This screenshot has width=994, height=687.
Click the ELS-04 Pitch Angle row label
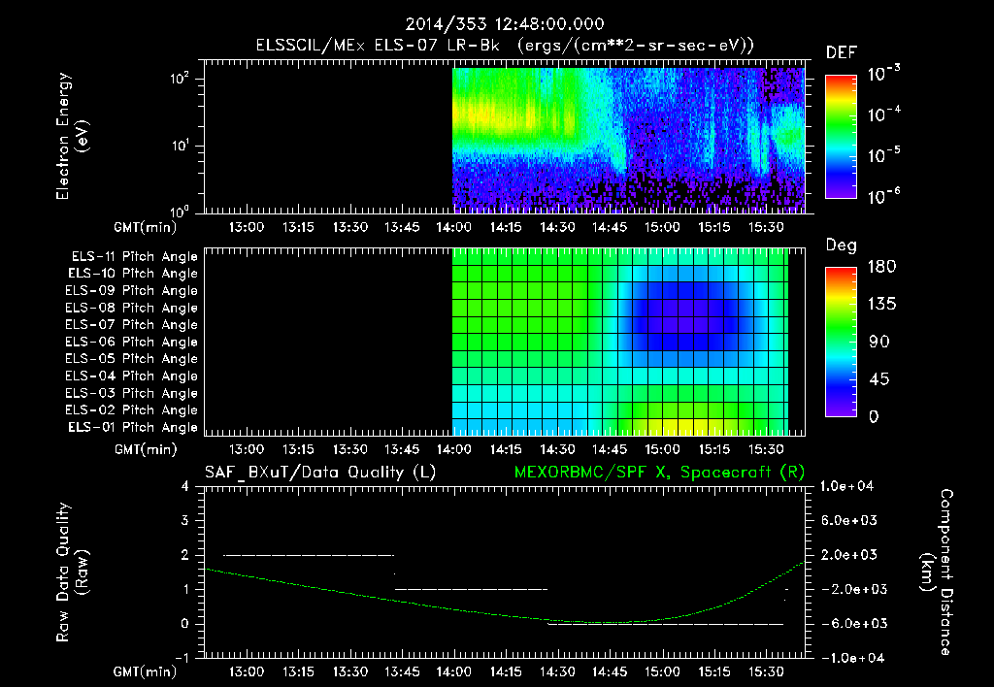point(132,376)
